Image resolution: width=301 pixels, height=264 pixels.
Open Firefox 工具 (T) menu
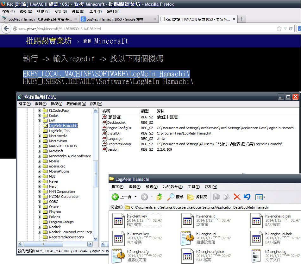[95, 11]
